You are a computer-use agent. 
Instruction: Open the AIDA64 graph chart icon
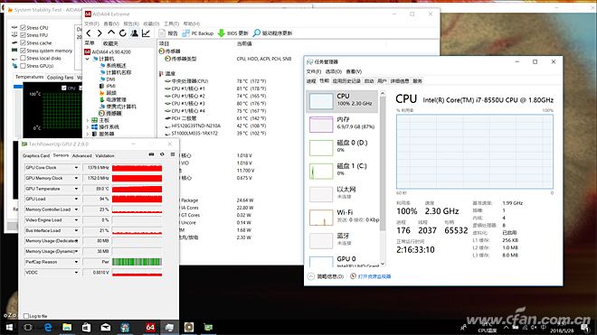146,33
